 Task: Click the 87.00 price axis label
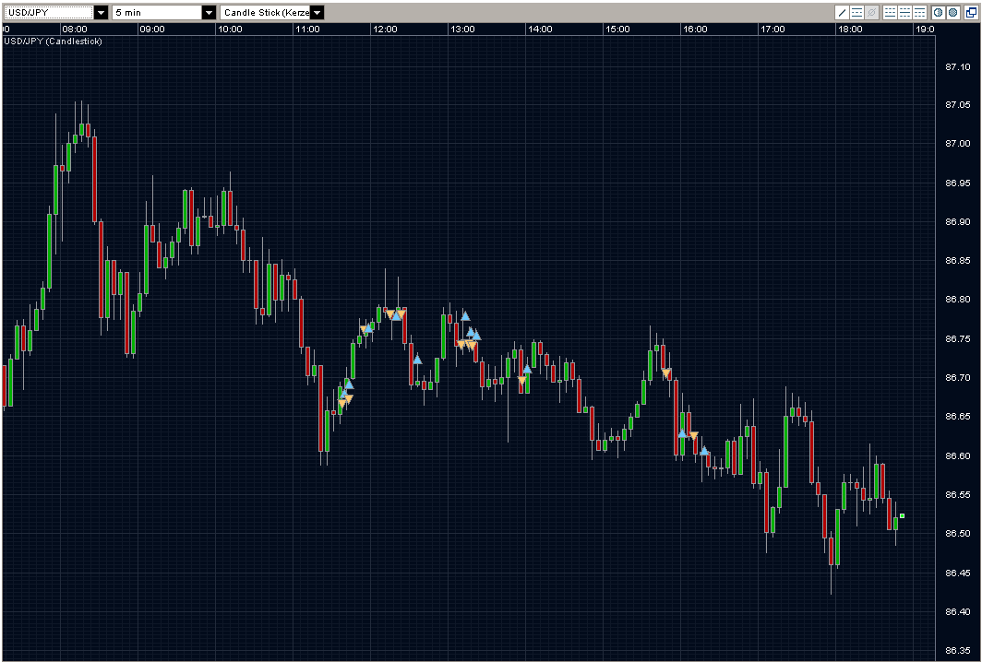click(x=958, y=143)
